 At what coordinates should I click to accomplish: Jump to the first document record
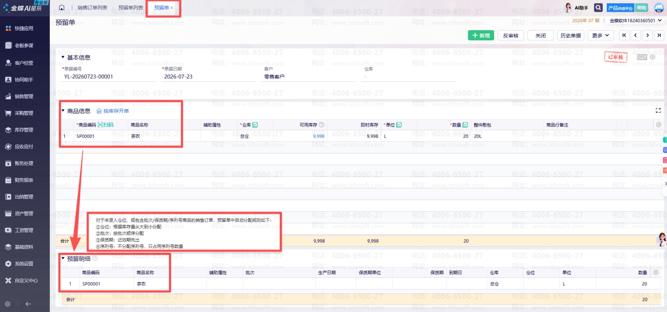[x=624, y=35]
